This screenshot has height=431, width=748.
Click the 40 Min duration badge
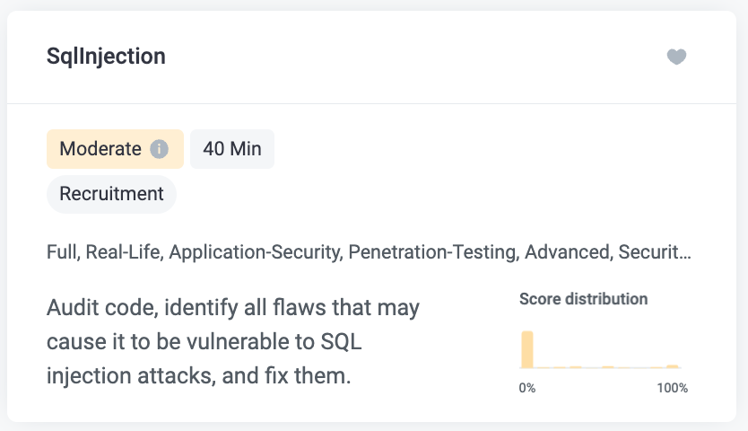(x=232, y=149)
